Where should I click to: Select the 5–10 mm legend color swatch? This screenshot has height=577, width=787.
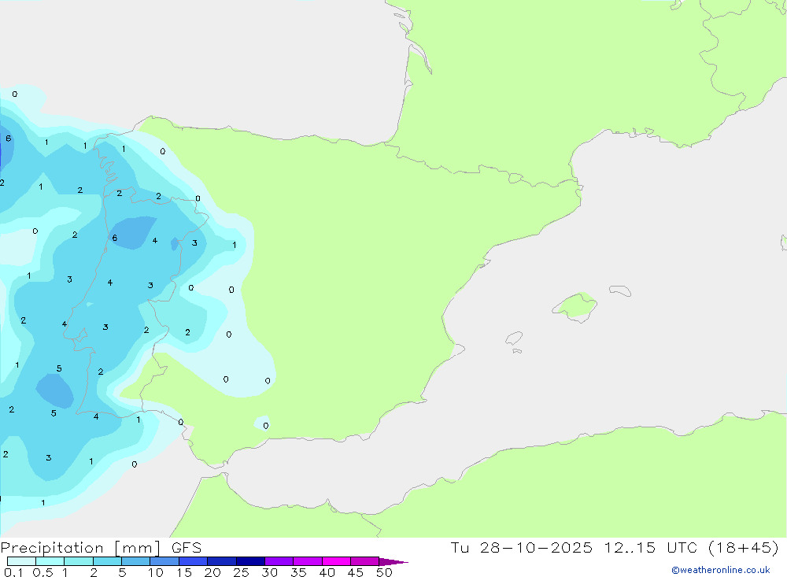pos(136,561)
